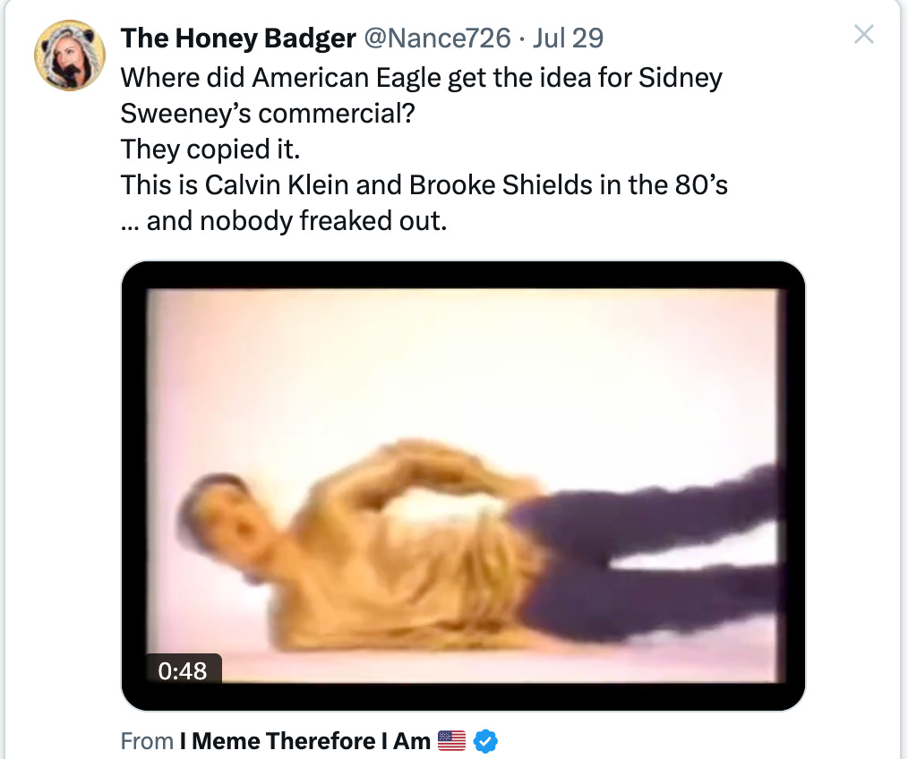Click the 'Where did American Eagle' text line
The height and width of the screenshot is (759, 908).
[422, 78]
